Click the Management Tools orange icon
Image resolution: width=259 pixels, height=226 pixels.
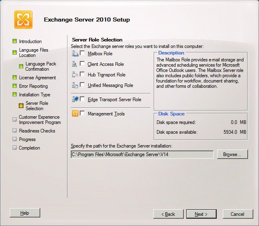[75, 113]
